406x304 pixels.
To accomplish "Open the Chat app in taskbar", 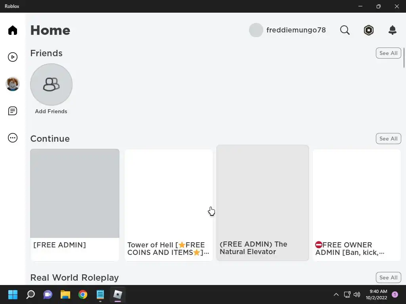I will pos(48,294).
